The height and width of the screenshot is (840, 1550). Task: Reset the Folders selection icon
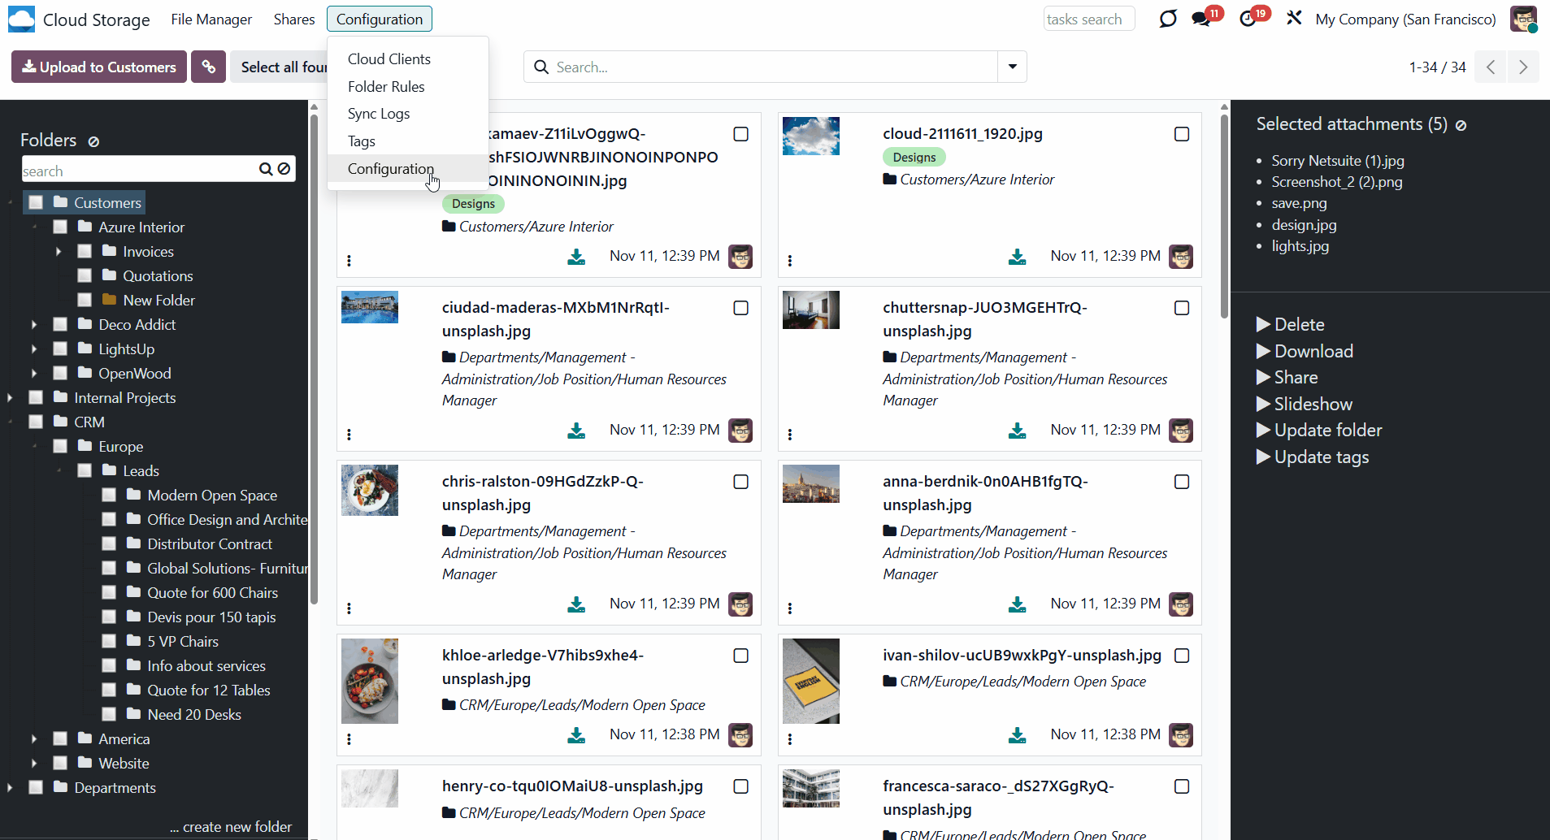click(x=93, y=141)
